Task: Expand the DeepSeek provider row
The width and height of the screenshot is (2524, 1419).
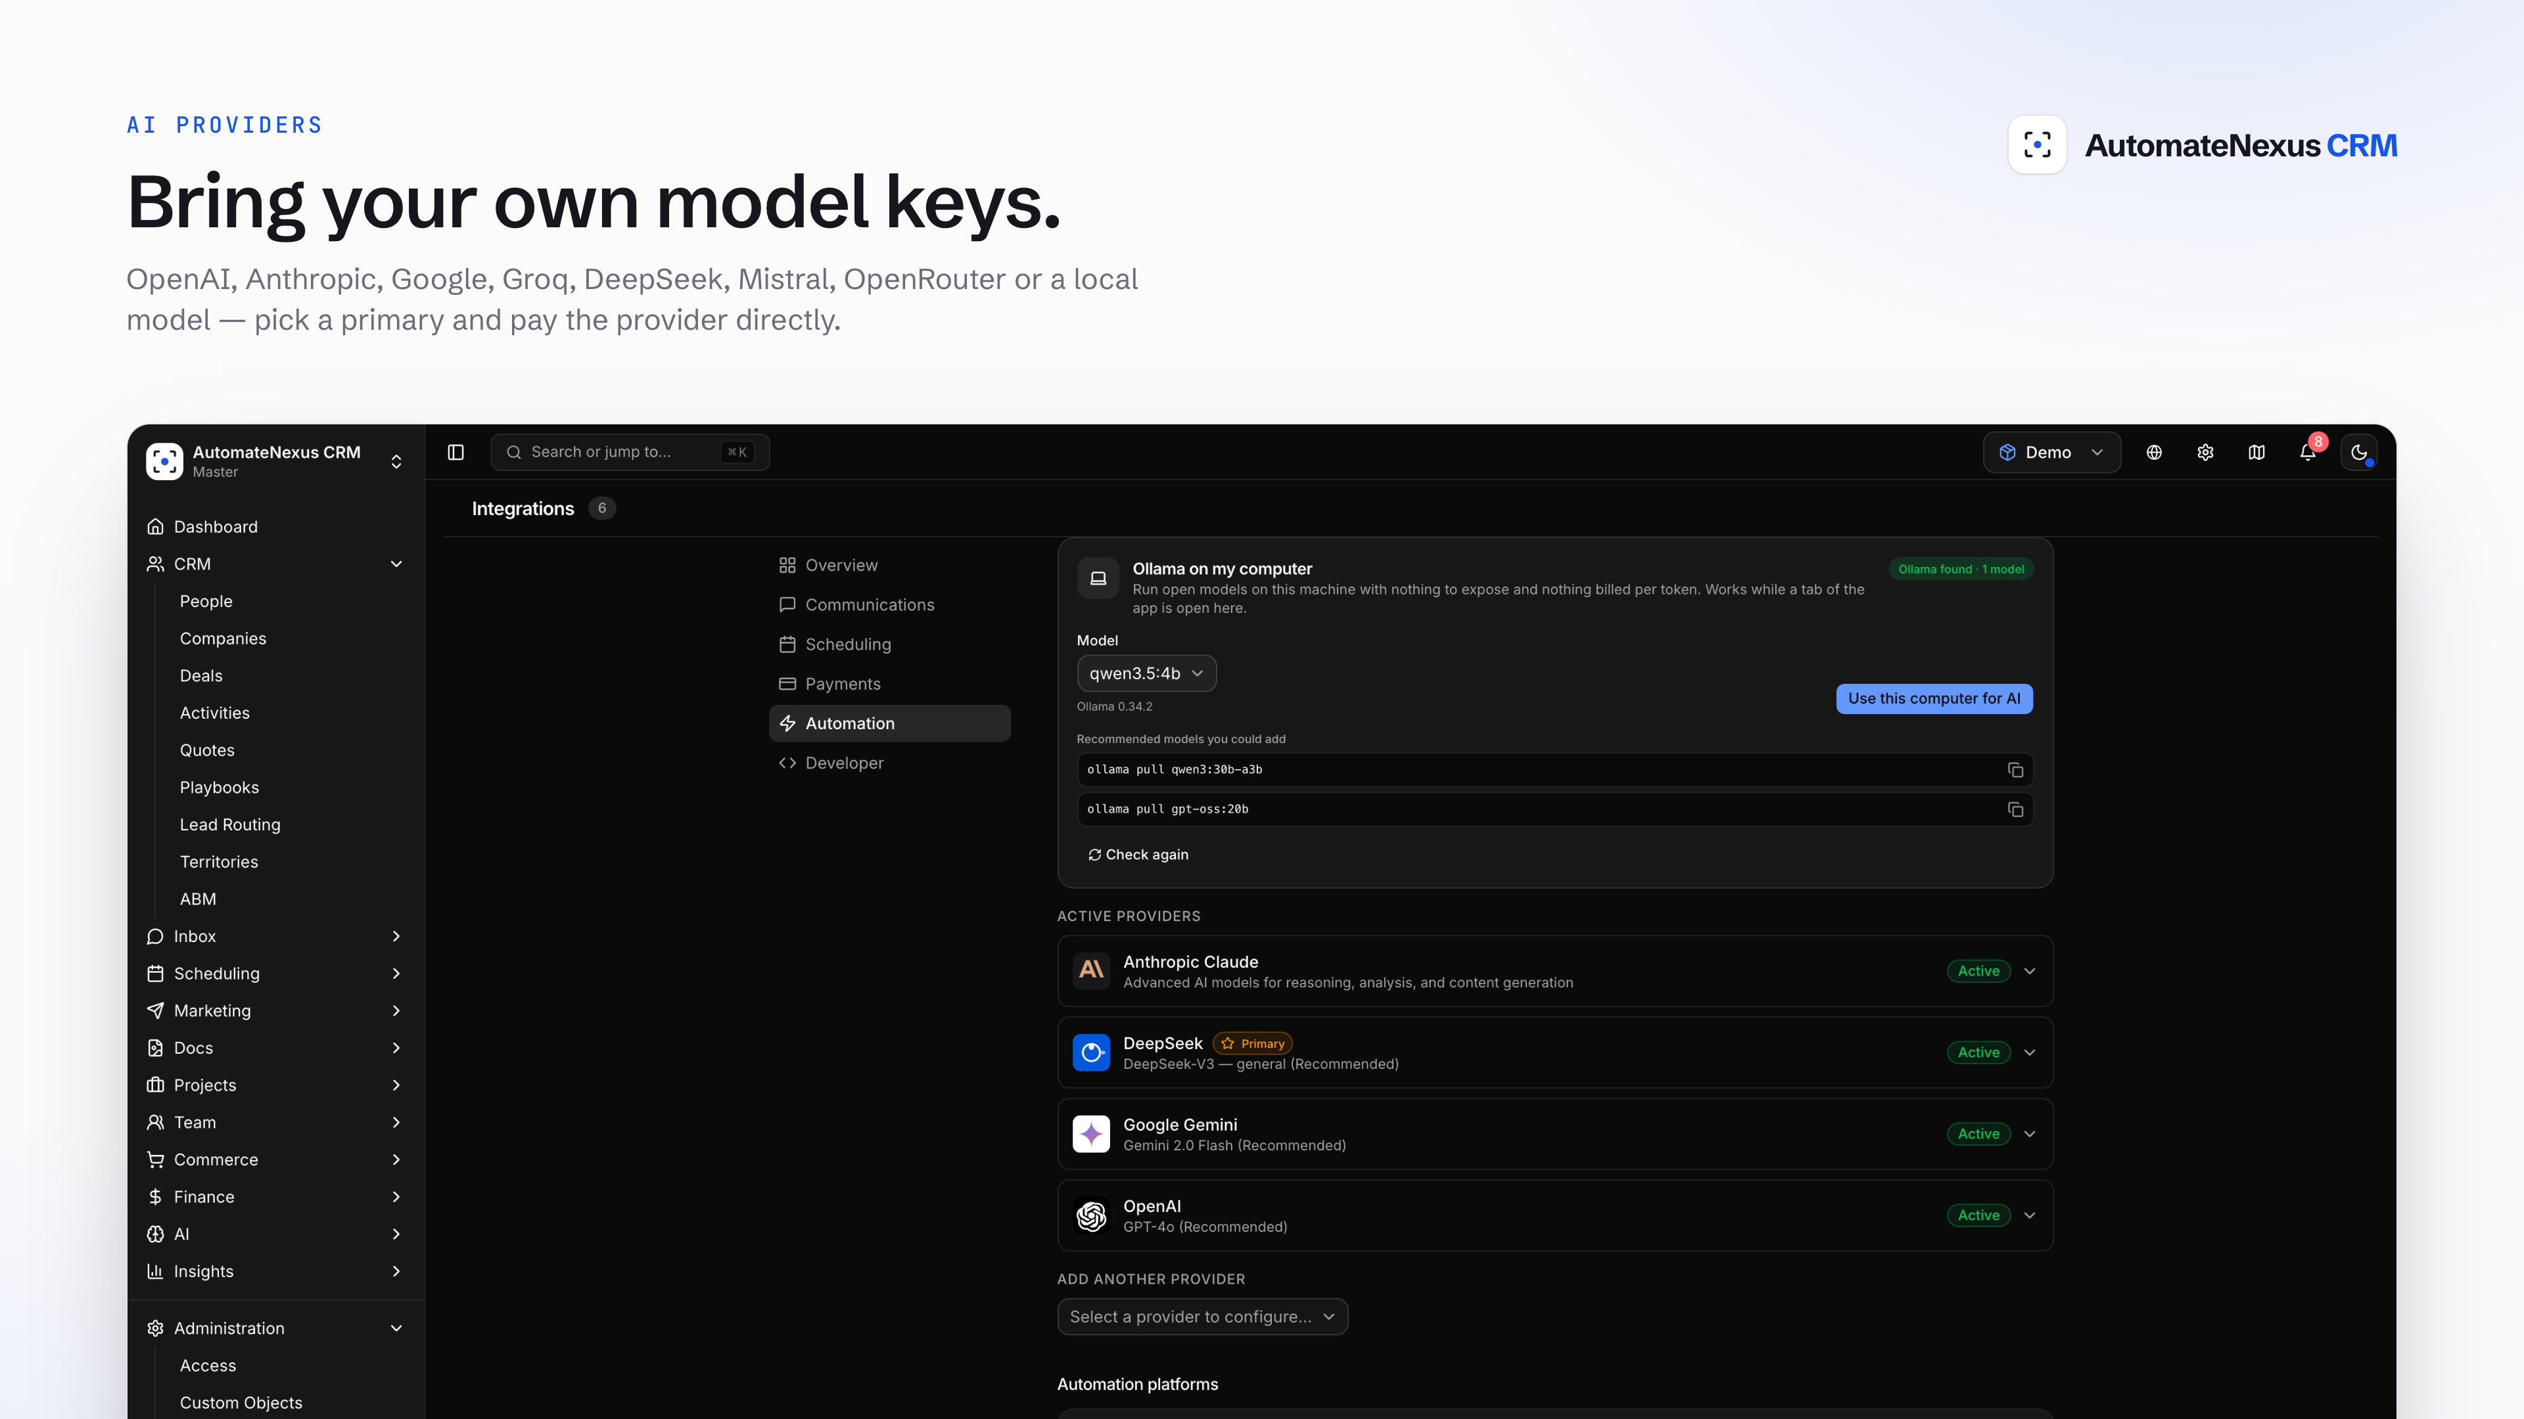Action: 2030,1052
